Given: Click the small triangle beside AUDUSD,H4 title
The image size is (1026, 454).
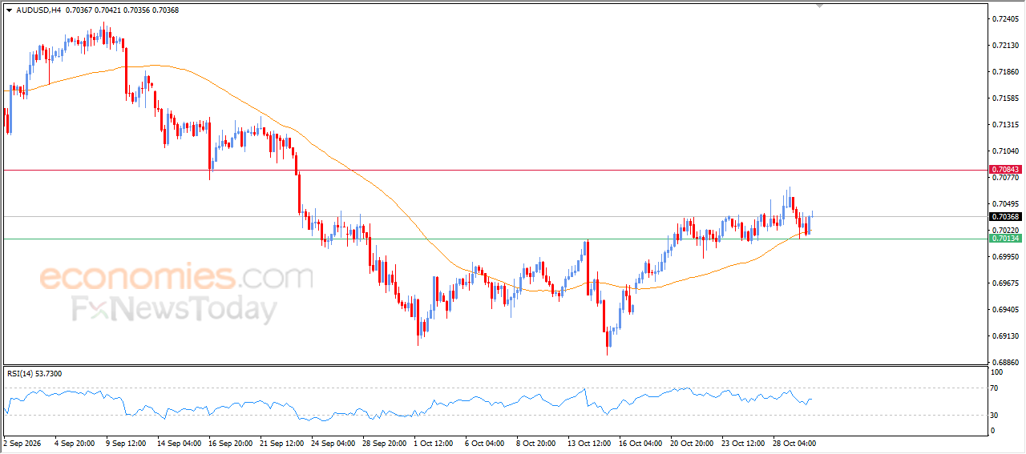Looking at the screenshot, I should coord(9,10).
